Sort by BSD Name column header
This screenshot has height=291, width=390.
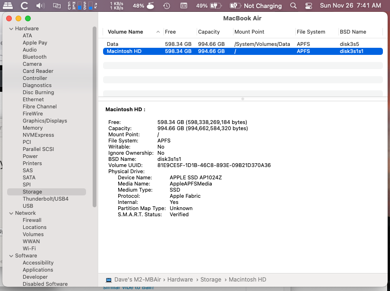[360, 32]
